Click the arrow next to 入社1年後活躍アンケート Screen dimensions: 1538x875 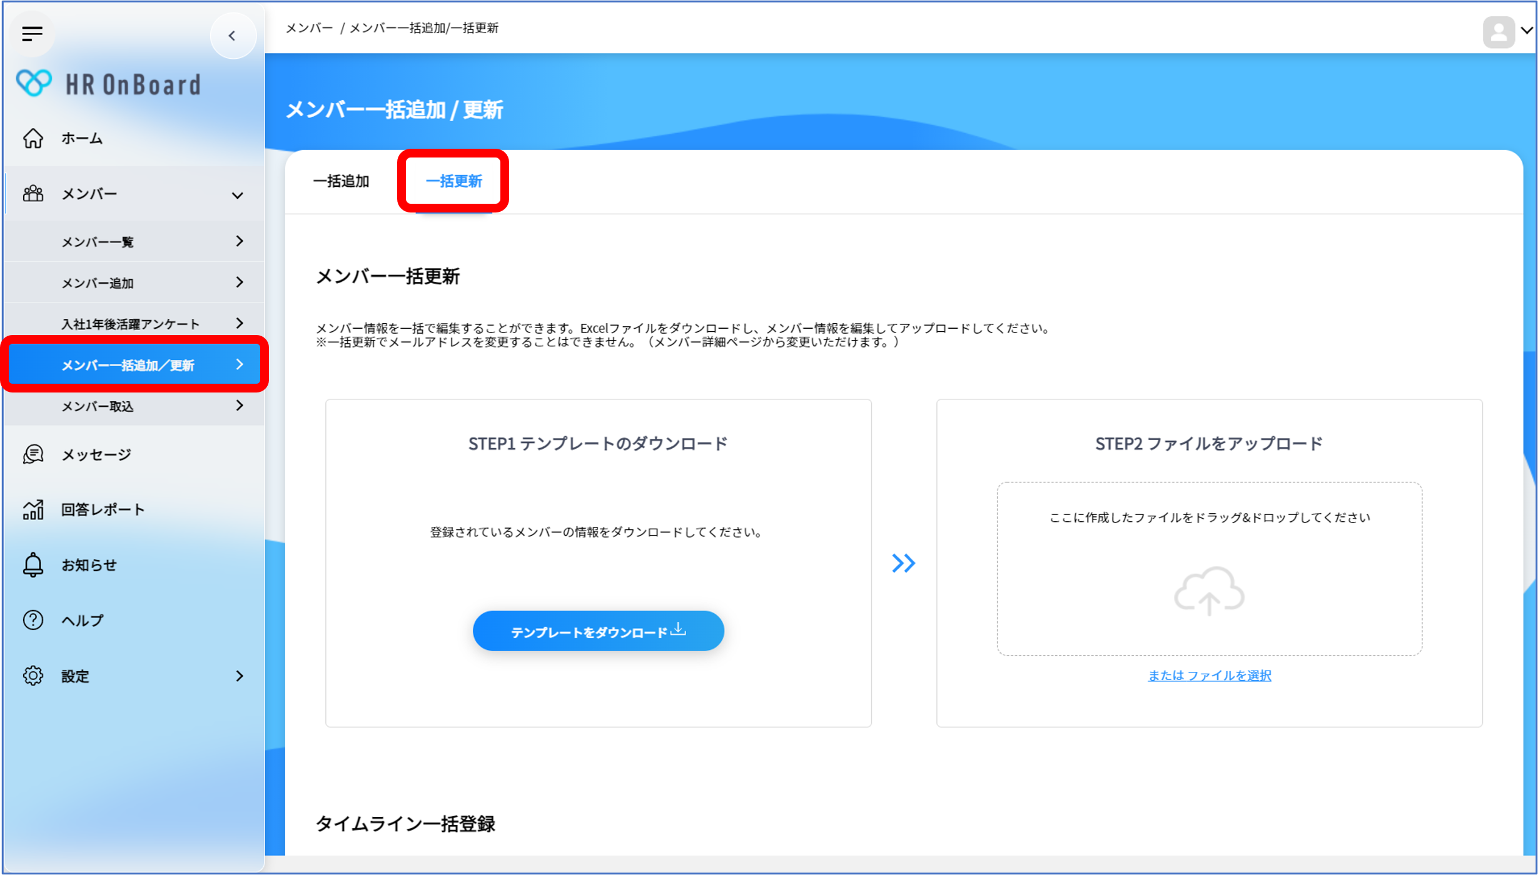[240, 323]
